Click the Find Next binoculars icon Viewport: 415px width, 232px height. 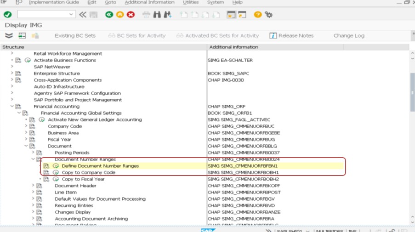pos(168,15)
